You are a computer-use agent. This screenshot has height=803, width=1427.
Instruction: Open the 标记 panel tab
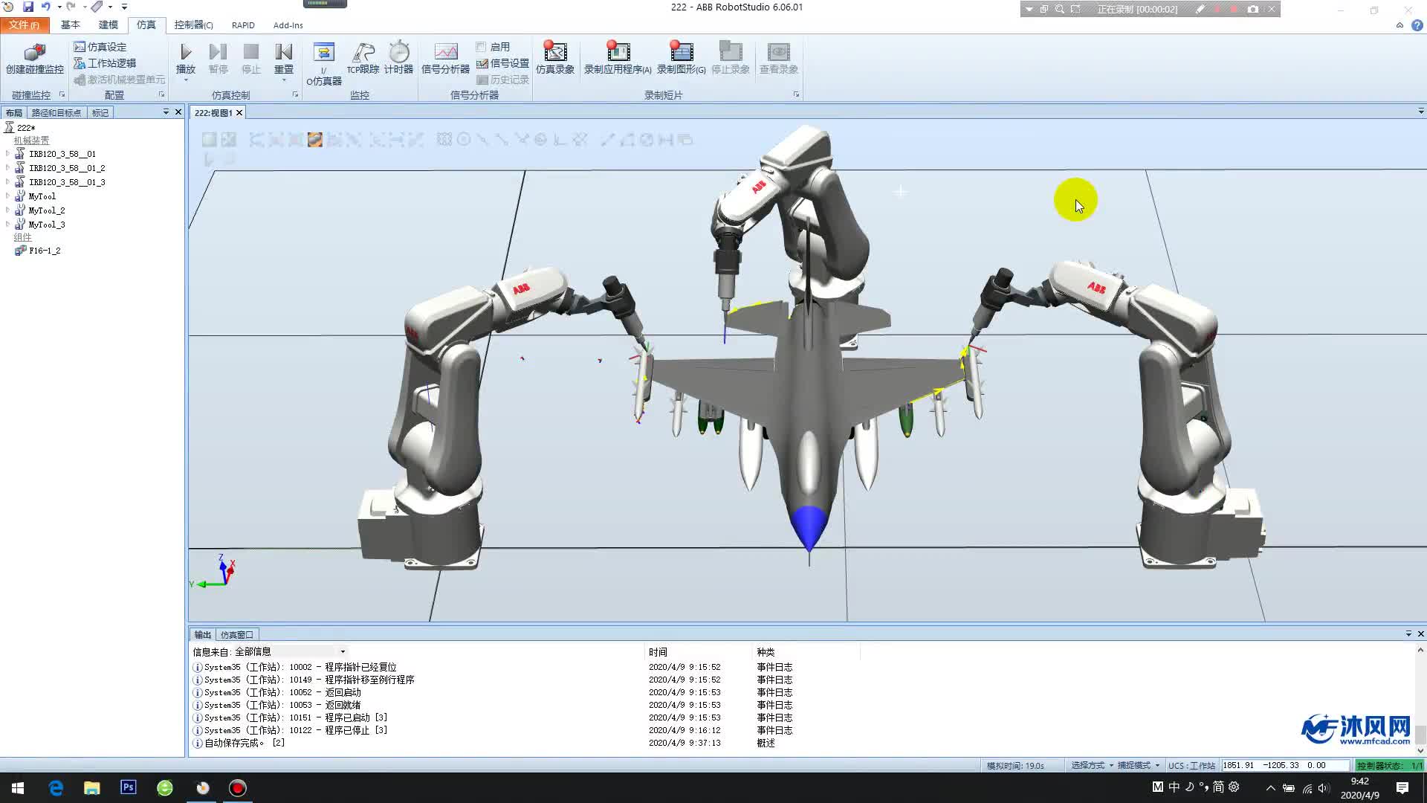point(100,112)
